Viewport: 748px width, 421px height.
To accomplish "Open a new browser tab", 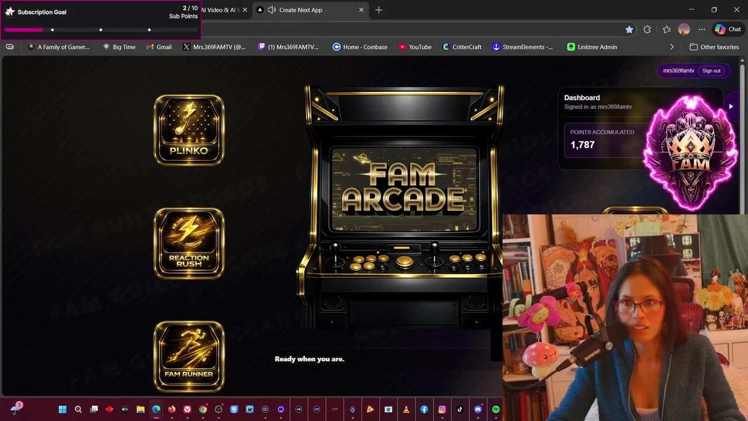I will tap(379, 10).
